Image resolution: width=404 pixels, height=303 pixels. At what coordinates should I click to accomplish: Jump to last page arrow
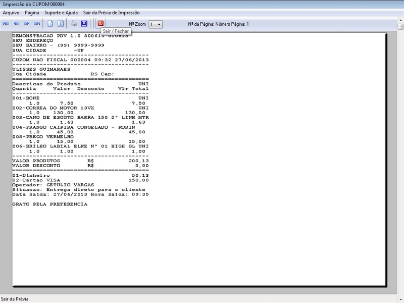pyautogui.click(x=36, y=24)
